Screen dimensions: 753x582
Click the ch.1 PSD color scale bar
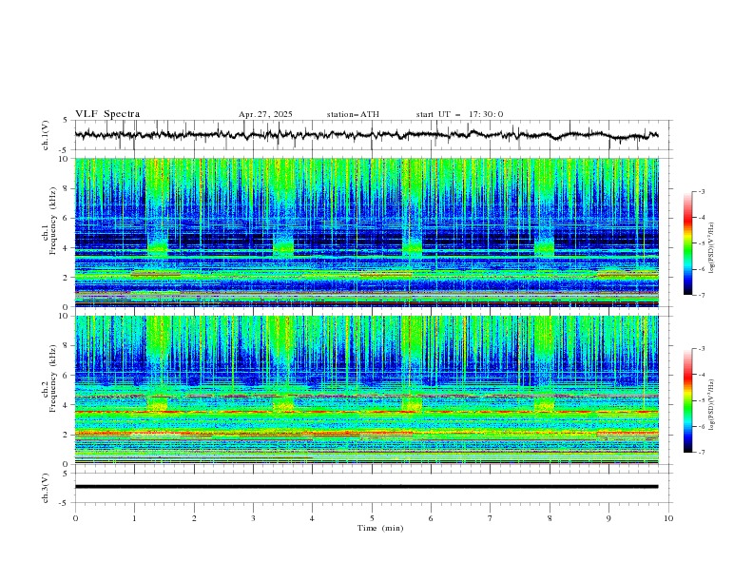point(687,242)
